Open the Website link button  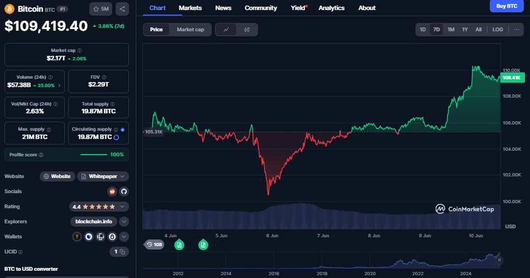[x=58, y=176]
